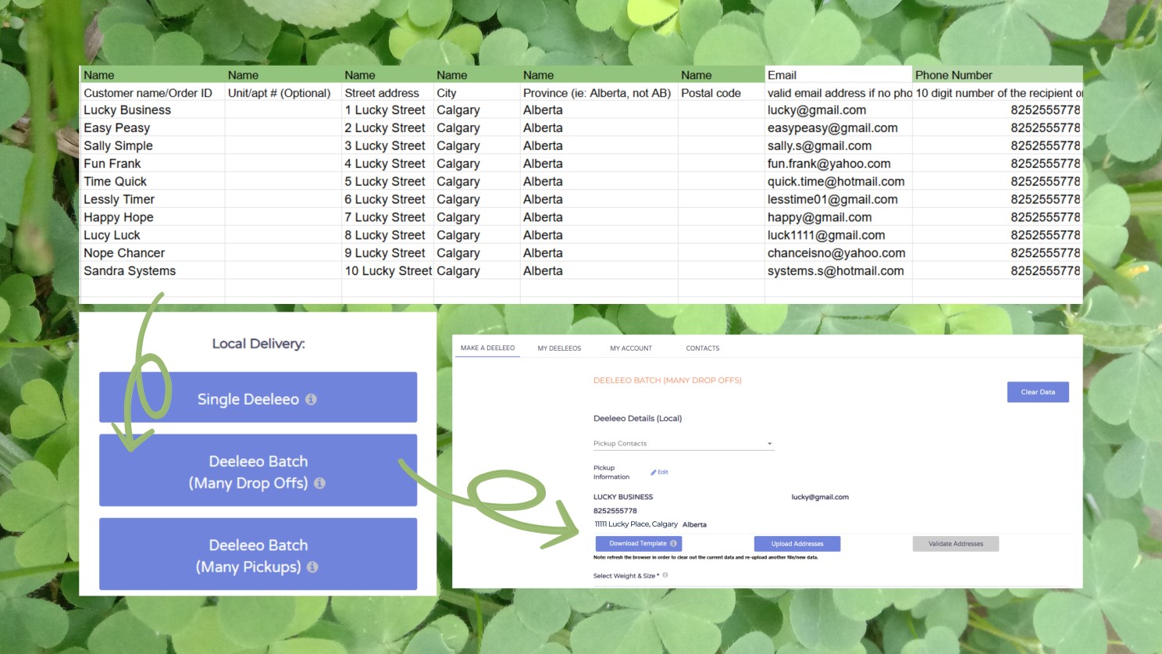This screenshot has width=1162, height=654.
Task: Select the 1 Lucky Street cell
Action: pos(387,110)
